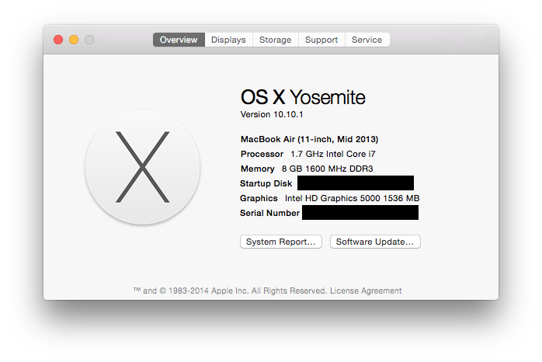Minimize window with the yellow button

74,40
